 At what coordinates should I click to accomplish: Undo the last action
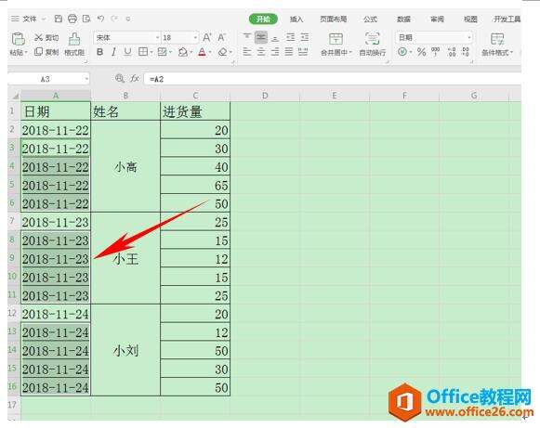coord(100,19)
